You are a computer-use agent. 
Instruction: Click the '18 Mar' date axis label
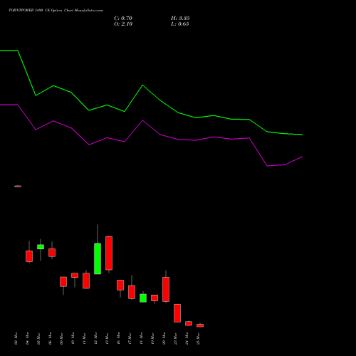(141, 338)
